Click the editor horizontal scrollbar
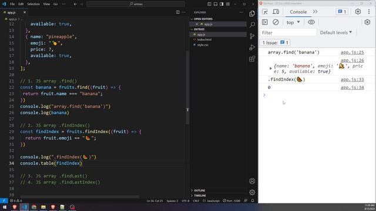This screenshot has width=376, height=211. click(x=79, y=197)
